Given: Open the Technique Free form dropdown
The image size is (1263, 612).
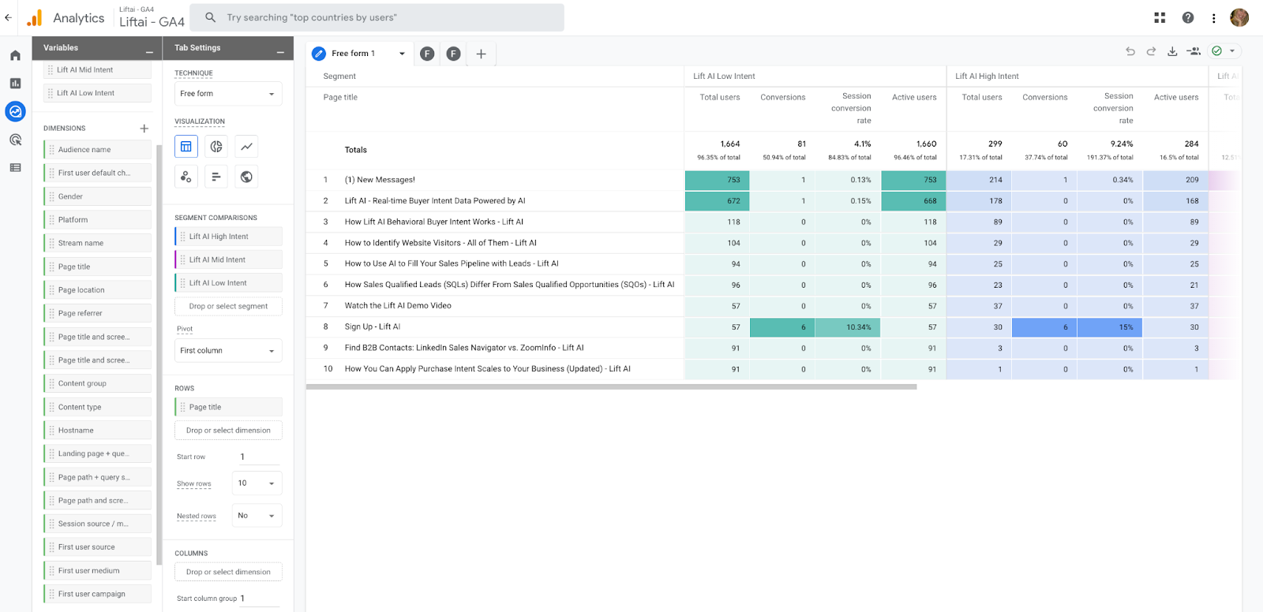Looking at the screenshot, I should [228, 94].
